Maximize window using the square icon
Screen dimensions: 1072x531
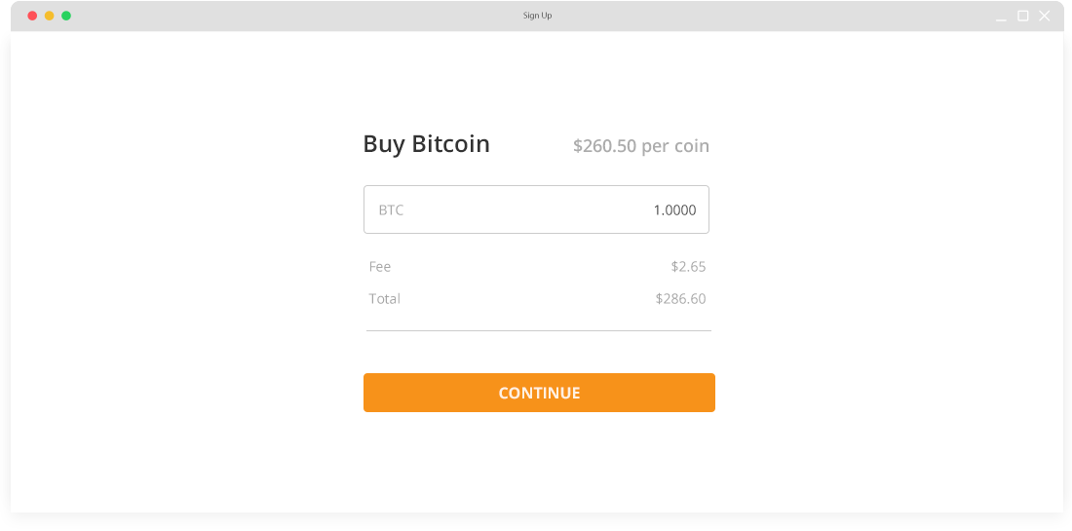coord(1023,16)
